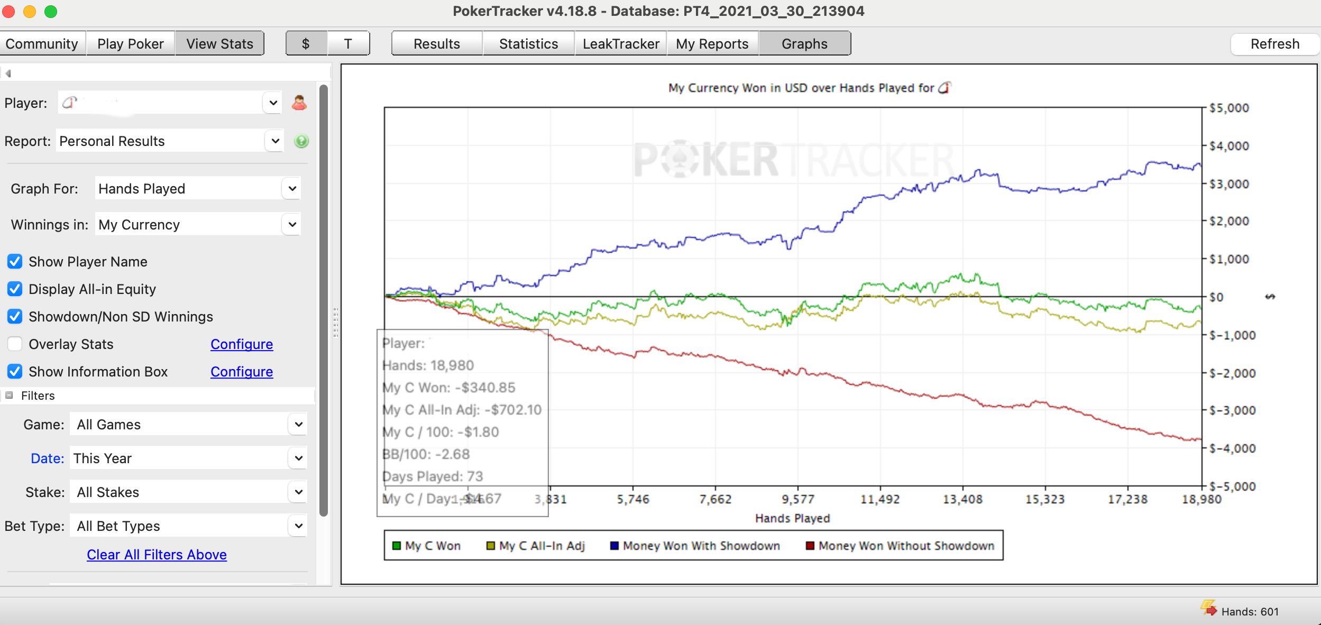Click the Refresh button
1321x625 pixels.
click(x=1274, y=44)
